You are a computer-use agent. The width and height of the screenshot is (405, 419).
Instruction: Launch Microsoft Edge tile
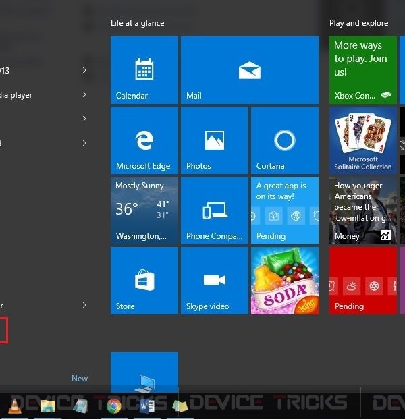click(144, 140)
